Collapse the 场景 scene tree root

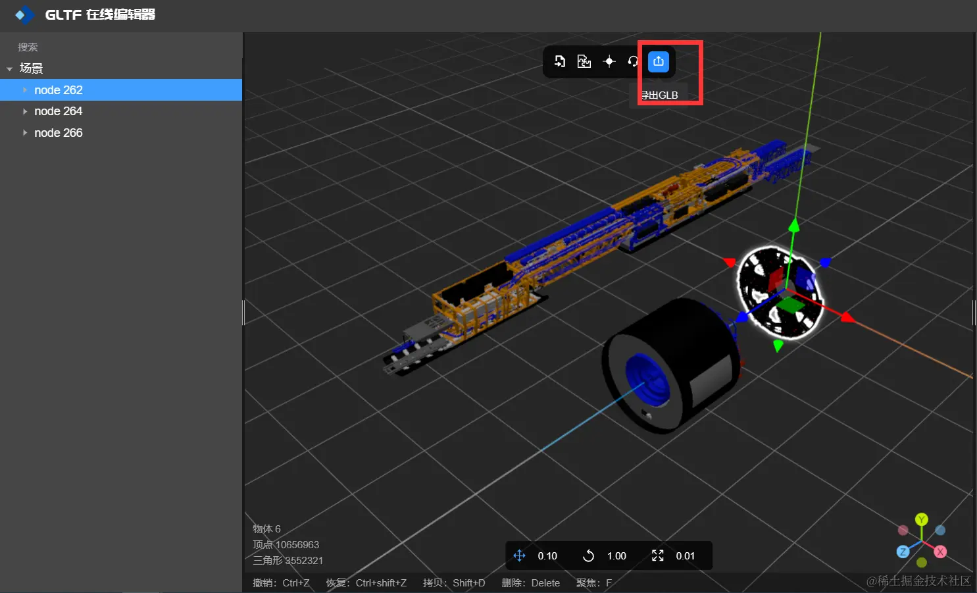point(9,68)
